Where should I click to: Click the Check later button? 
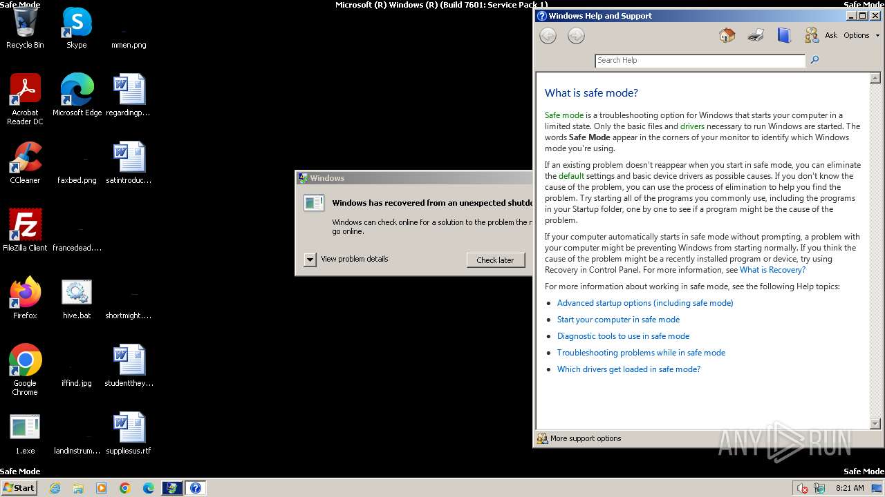click(x=495, y=260)
